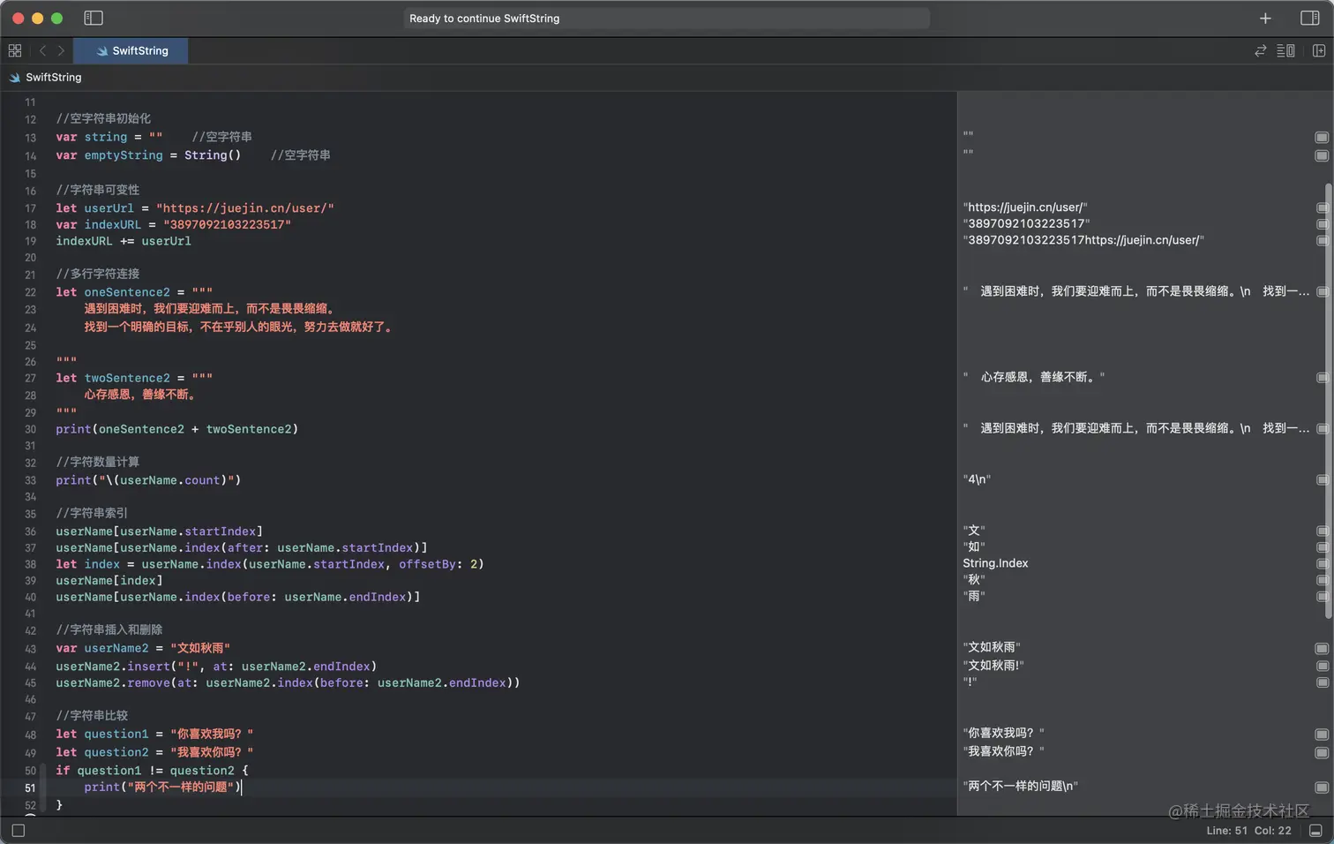Show result for String.Index value

pos(1322,563)
